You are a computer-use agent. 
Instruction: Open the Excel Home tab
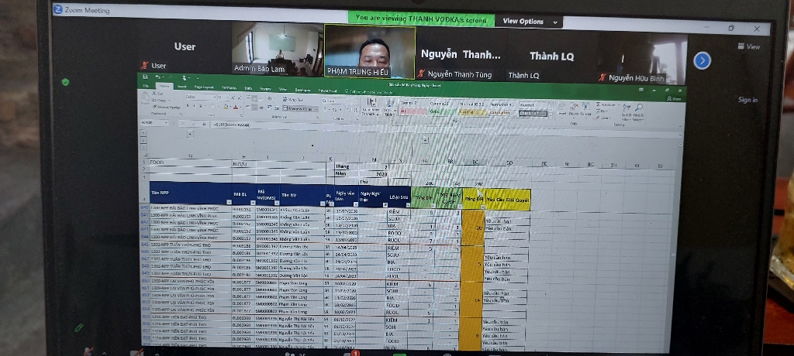(164, 87)
